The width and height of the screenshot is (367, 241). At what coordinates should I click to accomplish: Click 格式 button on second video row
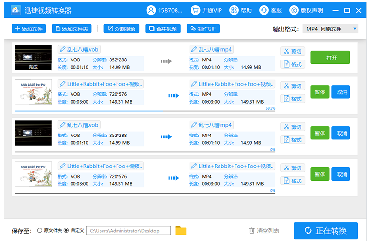(x=293, y=99)
